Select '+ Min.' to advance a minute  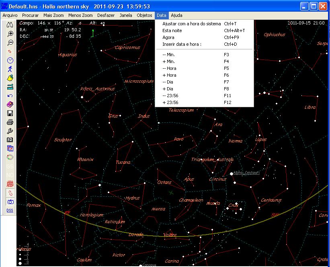[204, 61]
